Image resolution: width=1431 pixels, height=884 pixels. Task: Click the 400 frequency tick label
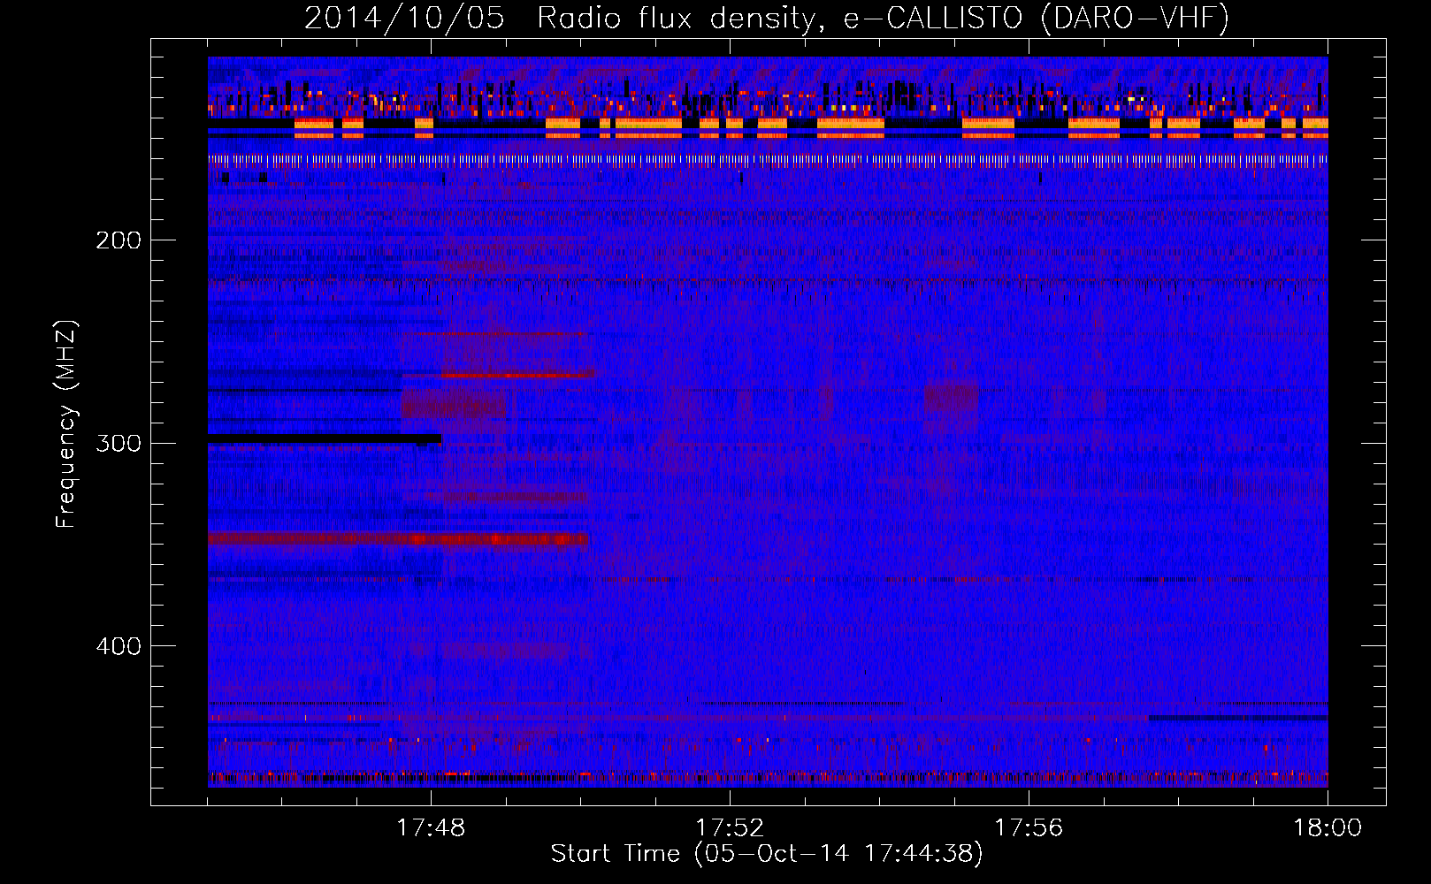119,646
